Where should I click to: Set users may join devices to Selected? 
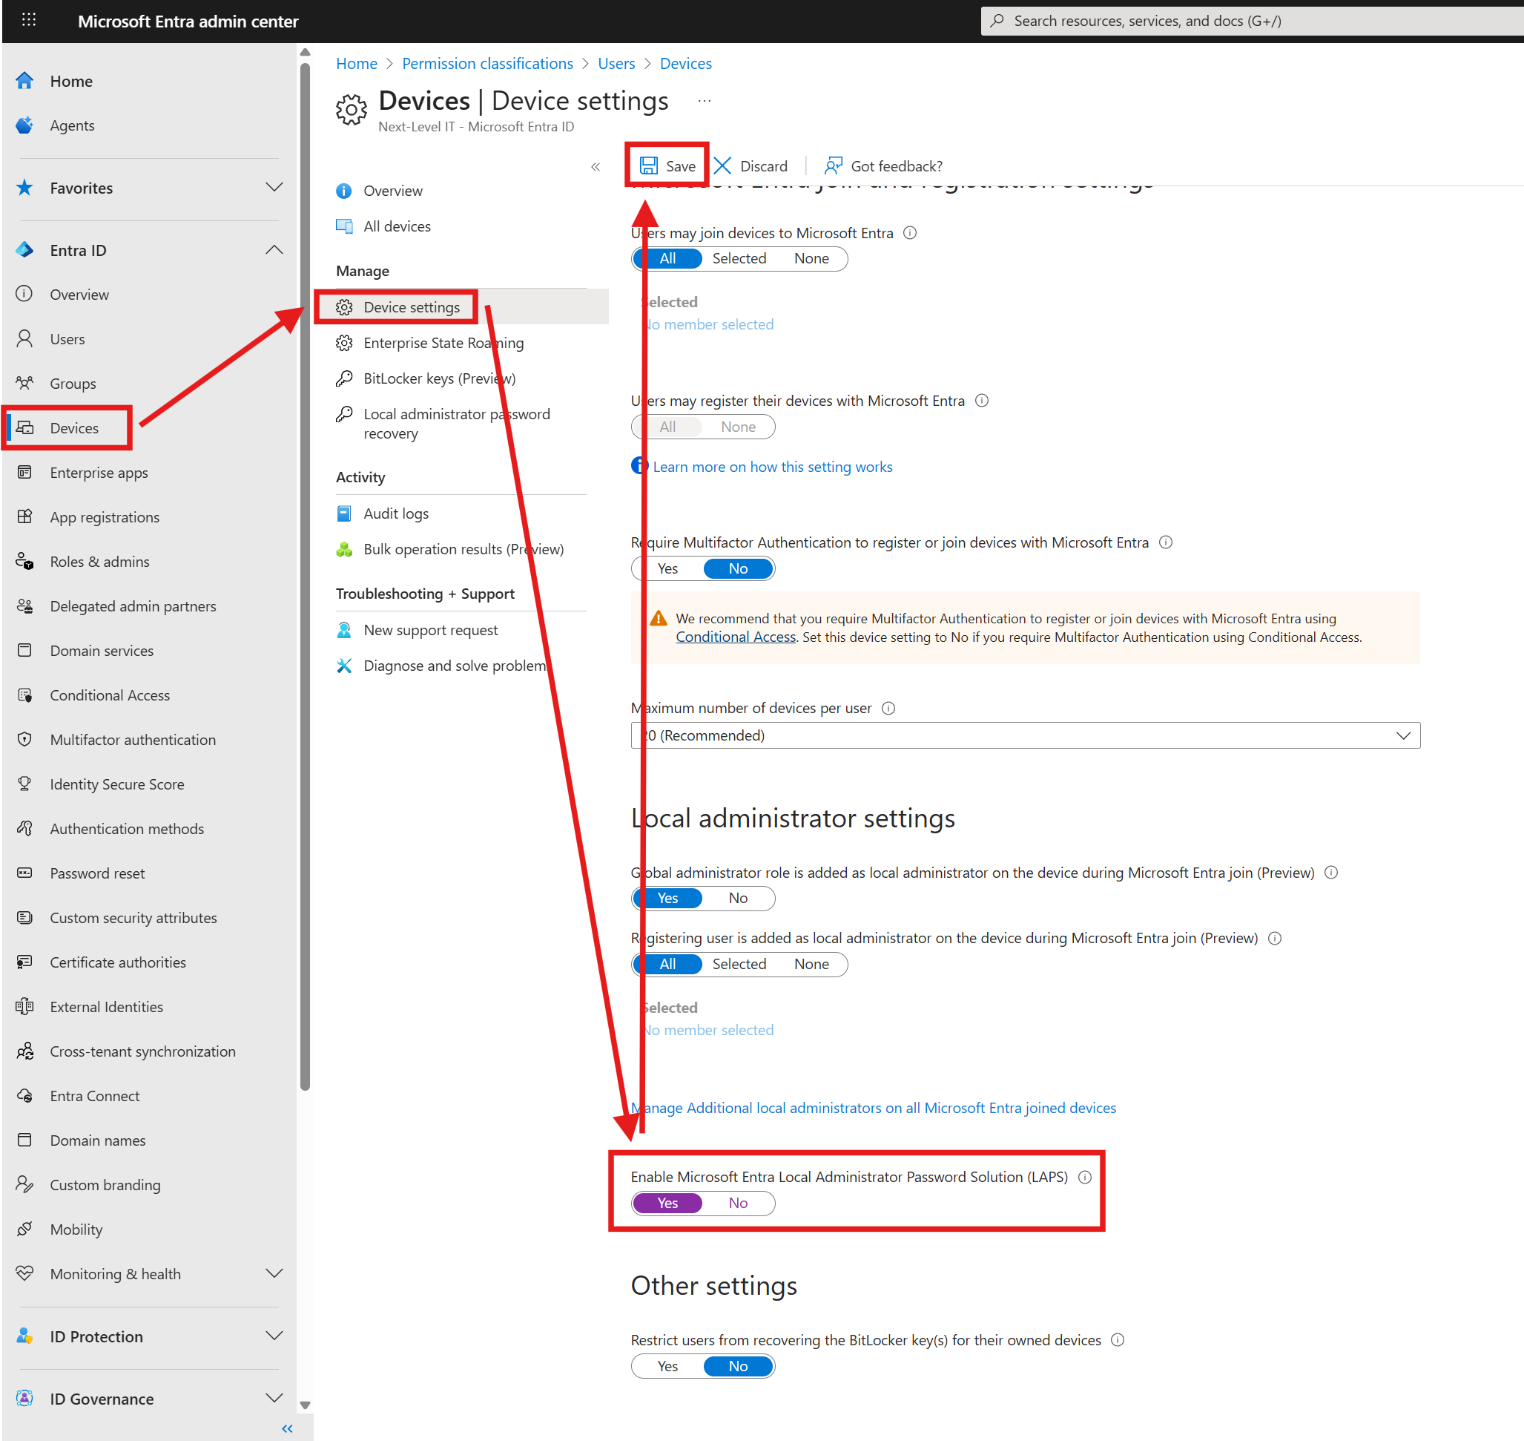point(739,259)
